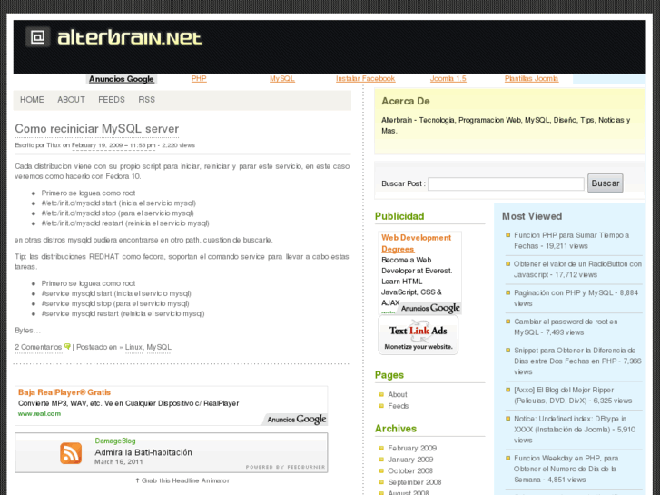Viewport: 660px width, 495px height.
Task: Click the green comments bubble icon
Action: pos(67,347)
